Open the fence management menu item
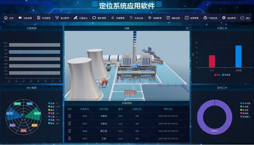This screenshot has width=254, height=145. pos(99,18)
